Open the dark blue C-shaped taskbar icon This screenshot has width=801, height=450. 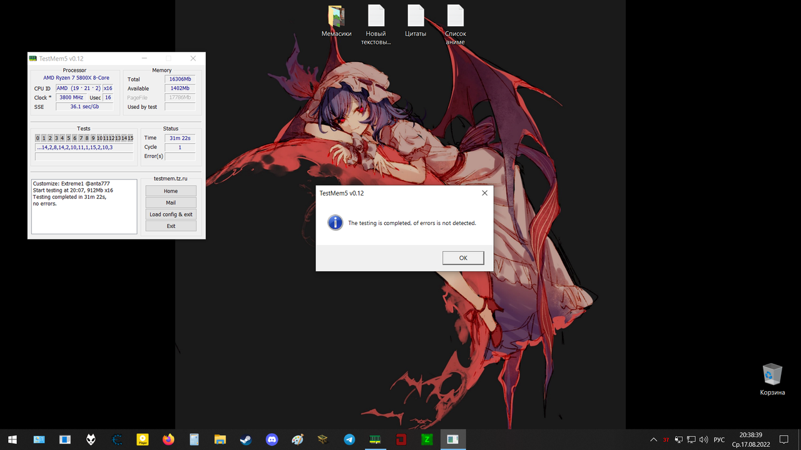pyautogui.click(x=117, y=439)
